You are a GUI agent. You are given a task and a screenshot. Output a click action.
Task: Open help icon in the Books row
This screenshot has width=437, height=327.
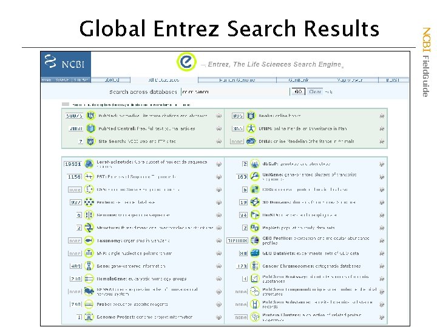tap(382, 116)
